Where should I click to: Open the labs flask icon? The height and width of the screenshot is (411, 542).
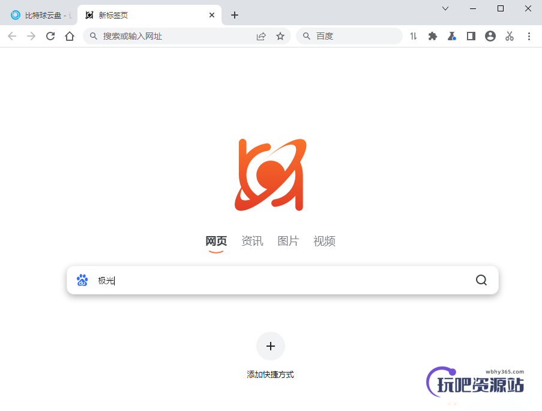[x=451, y=36]
